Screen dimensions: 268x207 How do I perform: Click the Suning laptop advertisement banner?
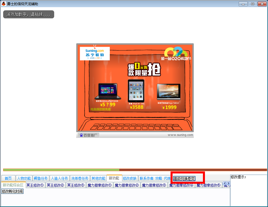135,88
